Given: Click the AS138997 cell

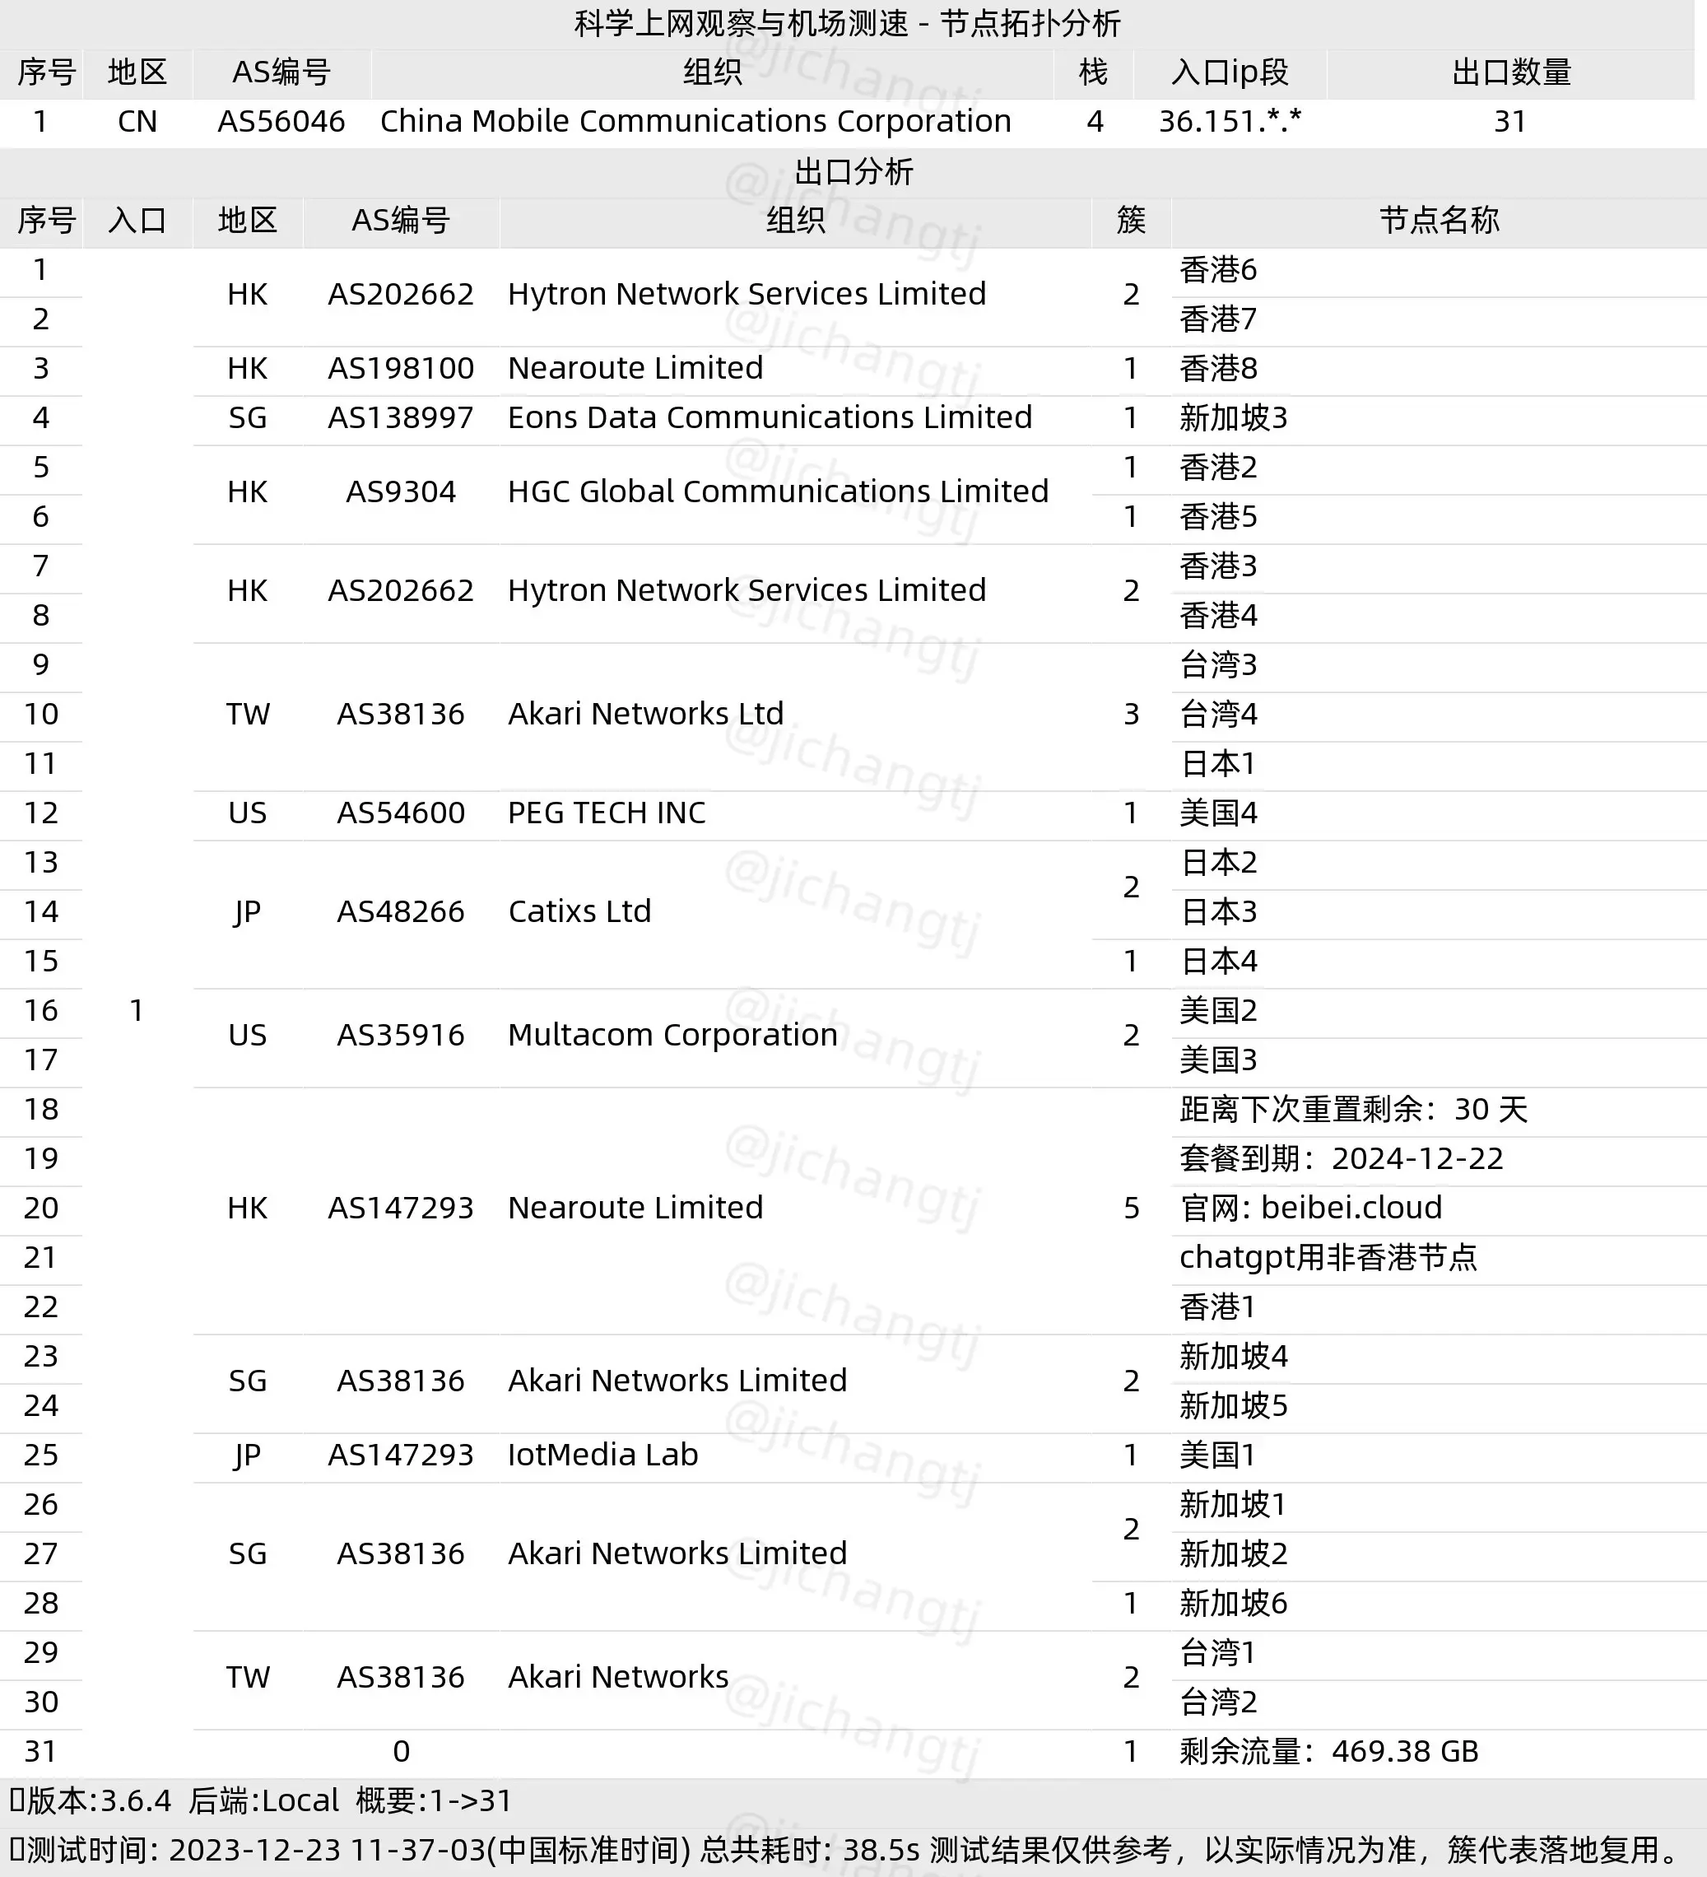Looking at the screenshot, I should pos(400,418).
